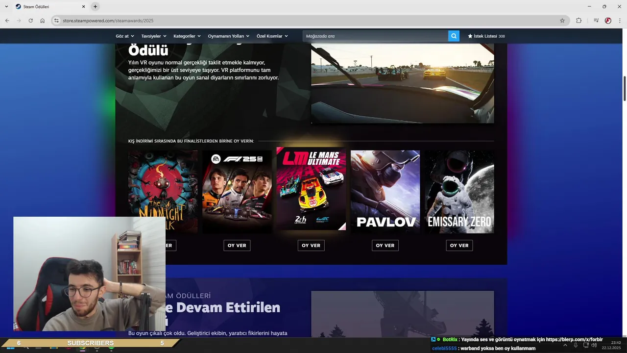Select the F1 25 game cover
Viewport: 627px width, 353px height.
click(237, 192)
